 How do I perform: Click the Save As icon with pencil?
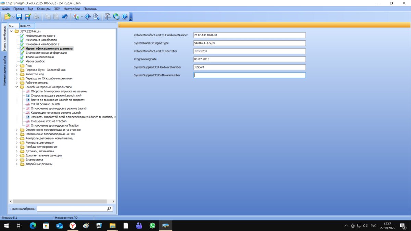28,16
